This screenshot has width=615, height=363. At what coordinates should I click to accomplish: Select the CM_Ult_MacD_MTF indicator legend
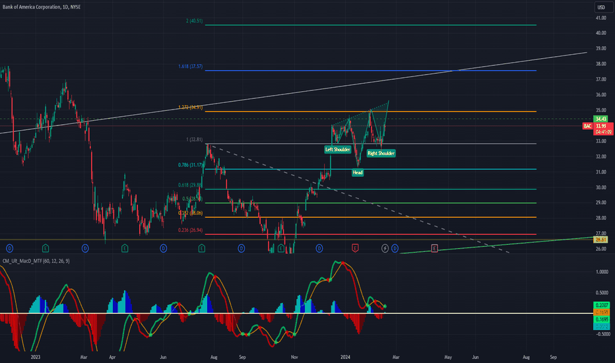36,261
